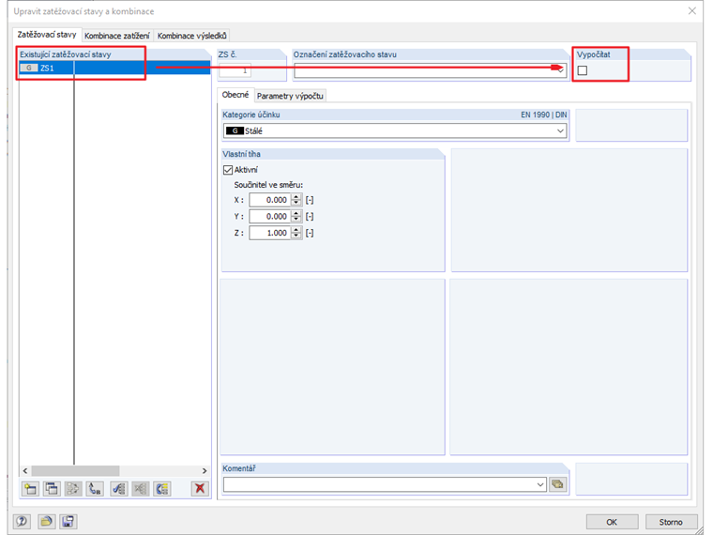Viewport: 713px width, 535px height.
Task: Copy the selected load case icon
Action: pyautogui.click(x=52, y=489)
